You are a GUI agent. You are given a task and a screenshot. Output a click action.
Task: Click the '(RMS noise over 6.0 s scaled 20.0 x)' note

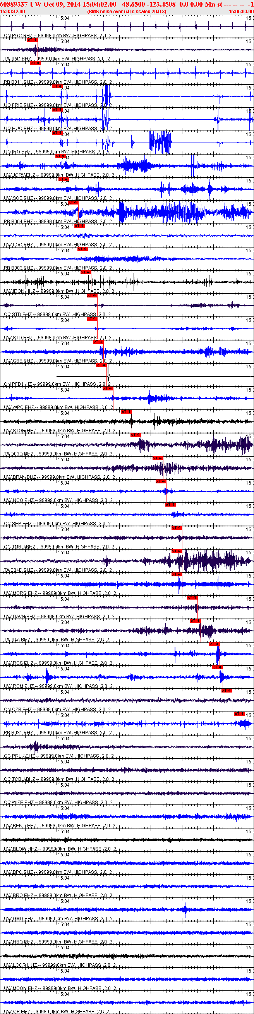click(127, 11)
